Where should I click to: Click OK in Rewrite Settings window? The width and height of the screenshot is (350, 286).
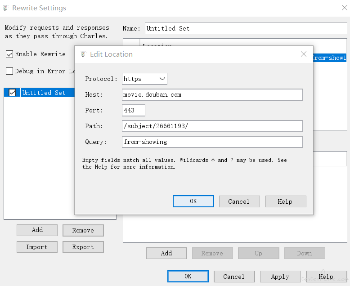click(x=188, y=277)
